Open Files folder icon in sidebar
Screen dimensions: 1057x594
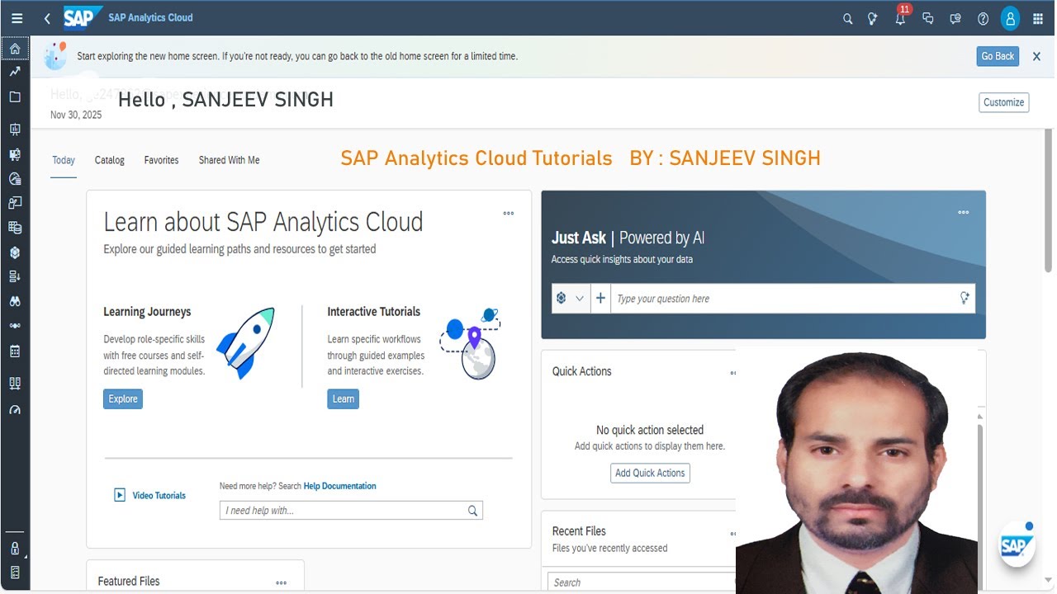coord(15,97)
